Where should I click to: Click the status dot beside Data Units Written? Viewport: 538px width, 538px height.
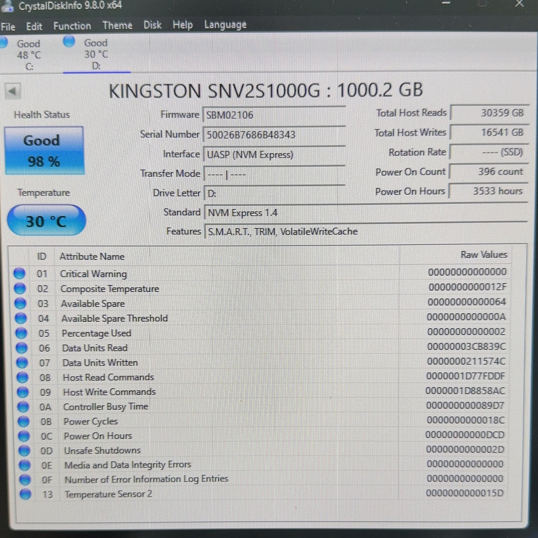pyautogui.click(x=22, y=363)
